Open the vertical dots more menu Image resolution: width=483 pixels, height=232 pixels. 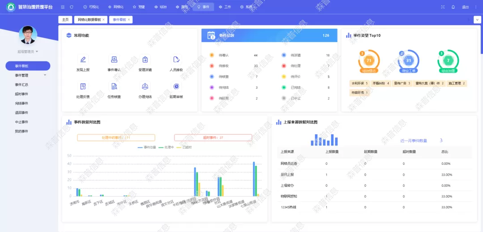point(476,7)
